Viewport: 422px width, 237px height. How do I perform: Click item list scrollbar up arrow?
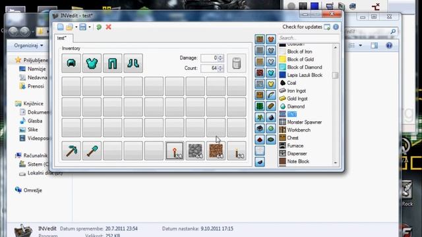[x=336, y=47]
